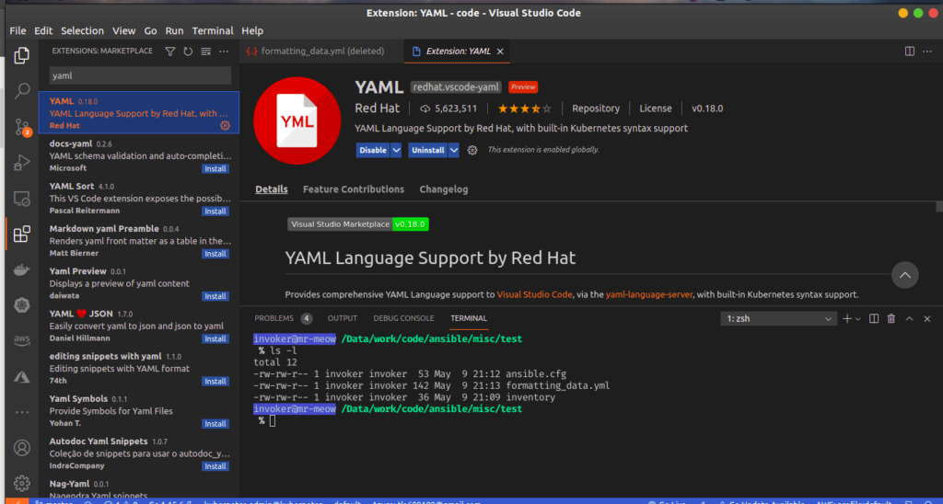Open Remote Explorer view icon

[22, 199]
